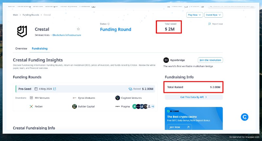The image size is (262, 141).
Task: Click the Status info icon
Action: 109,24
